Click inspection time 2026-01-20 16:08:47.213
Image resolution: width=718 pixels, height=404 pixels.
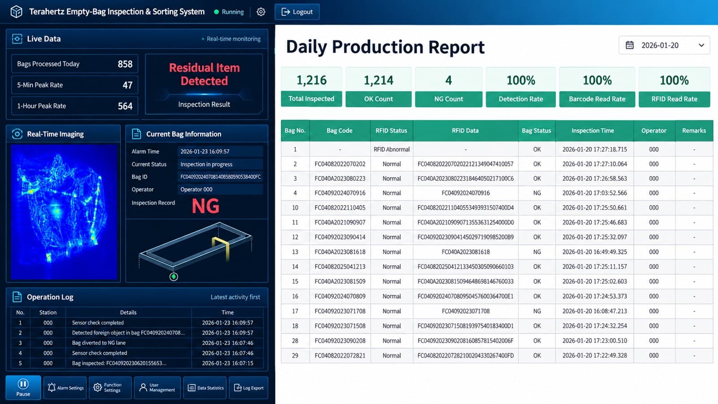595,311
